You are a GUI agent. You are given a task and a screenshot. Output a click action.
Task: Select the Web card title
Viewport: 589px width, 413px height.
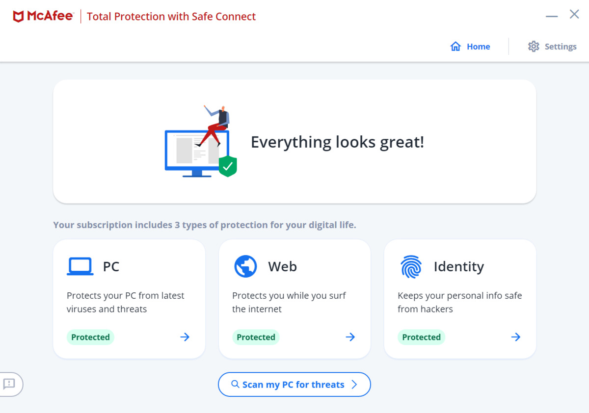point(282,266)
